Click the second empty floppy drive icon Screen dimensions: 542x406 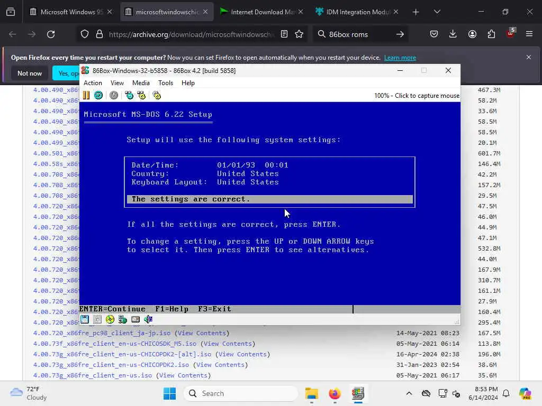(97, 319)
